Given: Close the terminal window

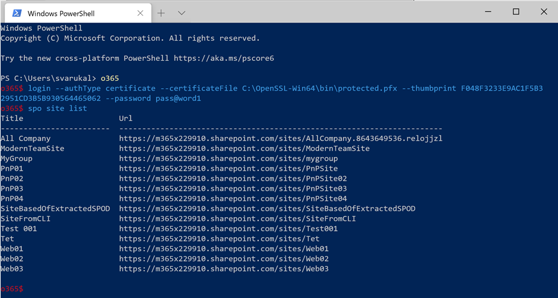Looking at the screenshot, I should point(543,12).
